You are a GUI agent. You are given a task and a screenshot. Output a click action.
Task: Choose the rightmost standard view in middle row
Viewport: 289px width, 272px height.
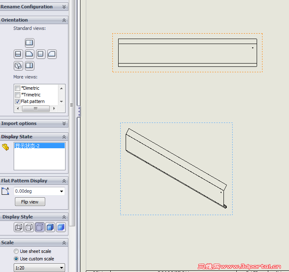pos(52,54)
